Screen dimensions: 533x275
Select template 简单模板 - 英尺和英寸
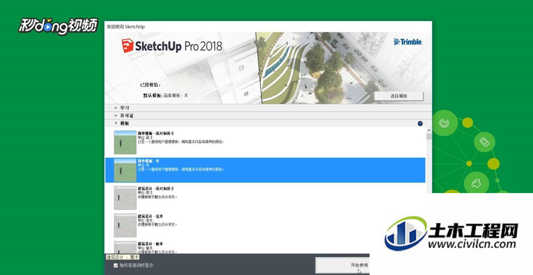coord(265,142)
